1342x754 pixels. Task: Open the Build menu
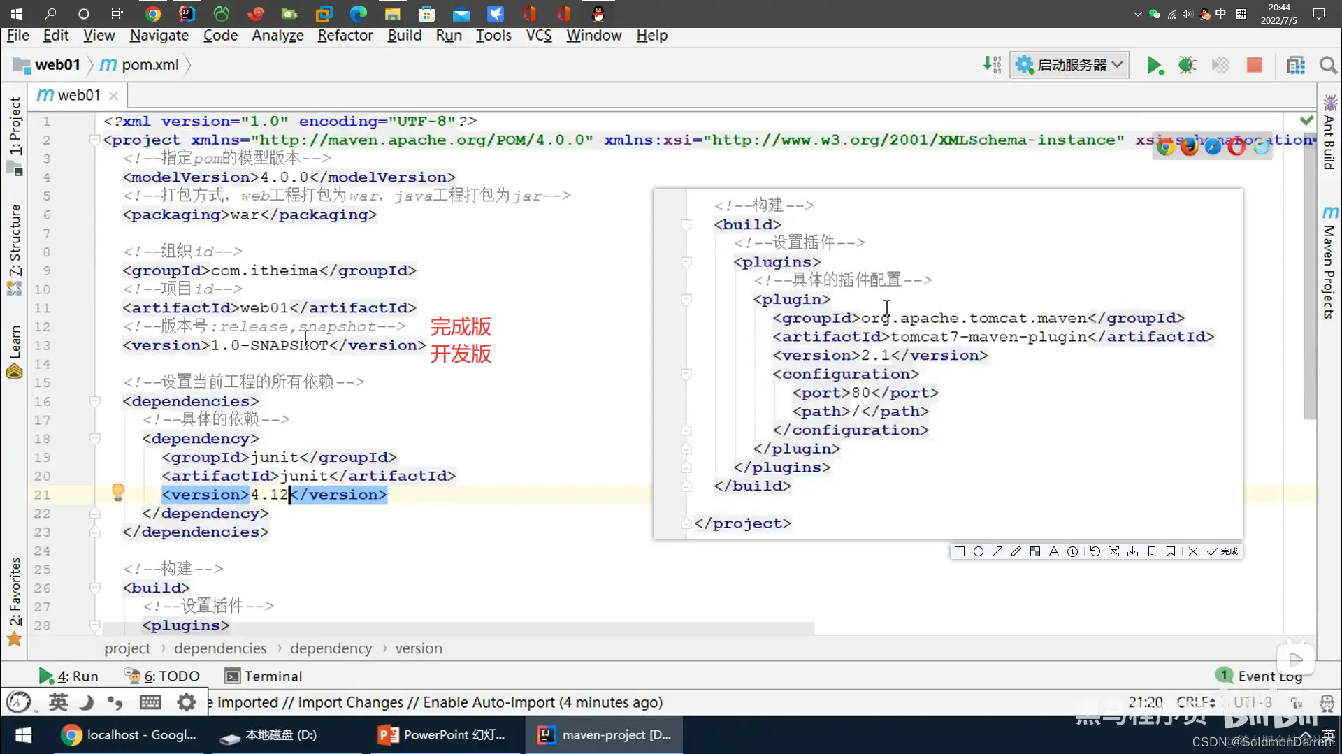[x=405, y=35]
